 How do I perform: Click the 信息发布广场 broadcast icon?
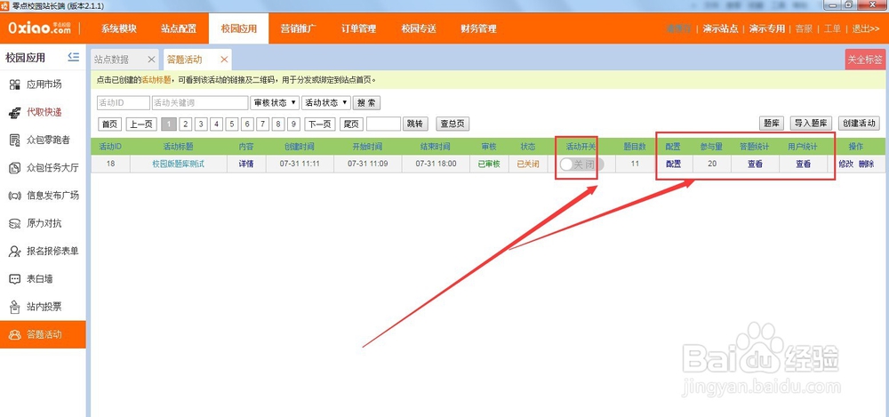click(15, 196)
